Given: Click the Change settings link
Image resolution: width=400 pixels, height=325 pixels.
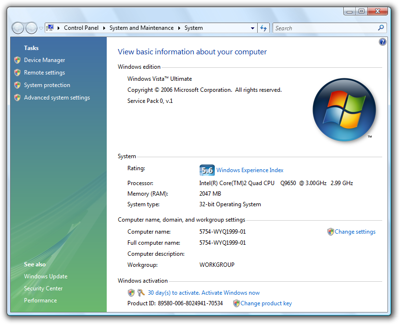Looking at the screenshot, I should (x=355, y=232).
